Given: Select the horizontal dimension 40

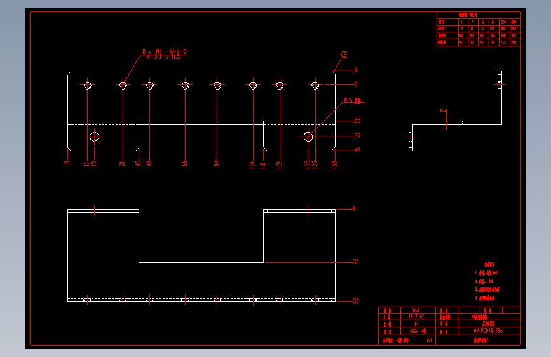Looking at the screenshot, I should click(x=138, y=163).
